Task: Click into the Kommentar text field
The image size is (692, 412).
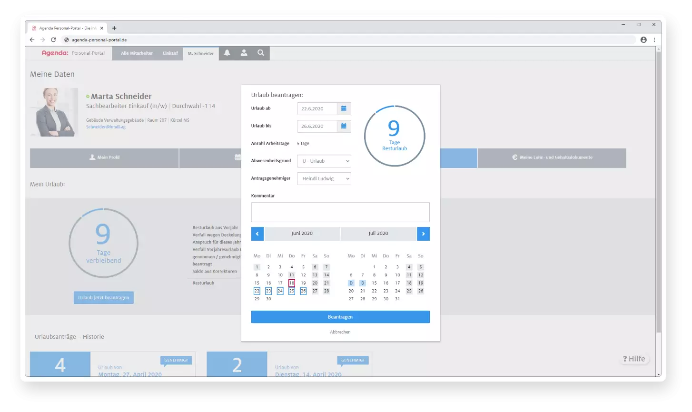Action: pyautogui.click(x=340, y=212)
